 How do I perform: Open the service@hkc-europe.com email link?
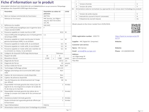87,51
